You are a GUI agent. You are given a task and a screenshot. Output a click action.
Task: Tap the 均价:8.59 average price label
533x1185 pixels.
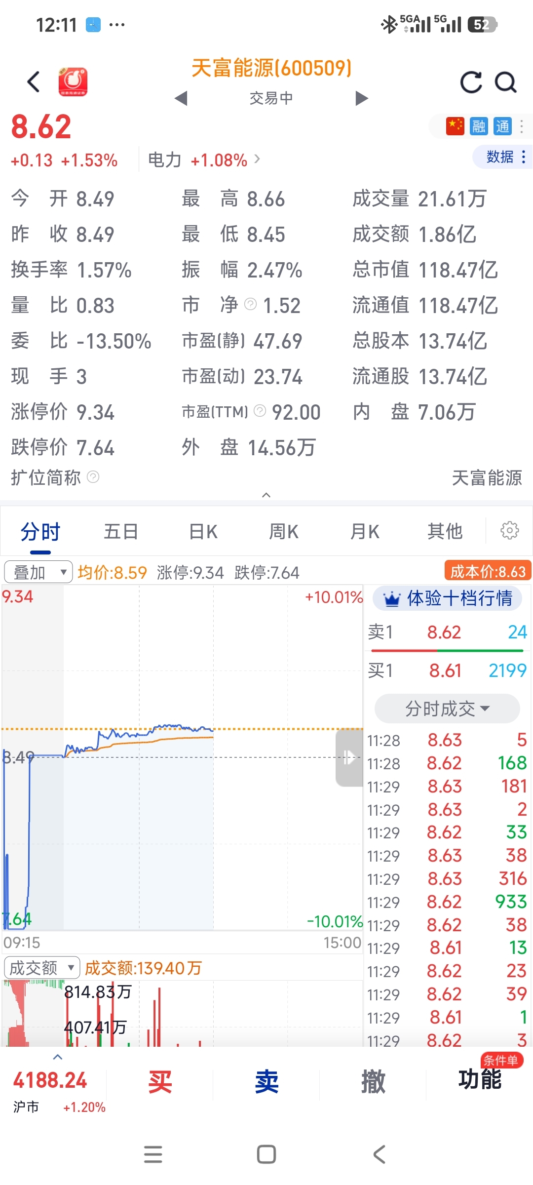tap(112, 573)
